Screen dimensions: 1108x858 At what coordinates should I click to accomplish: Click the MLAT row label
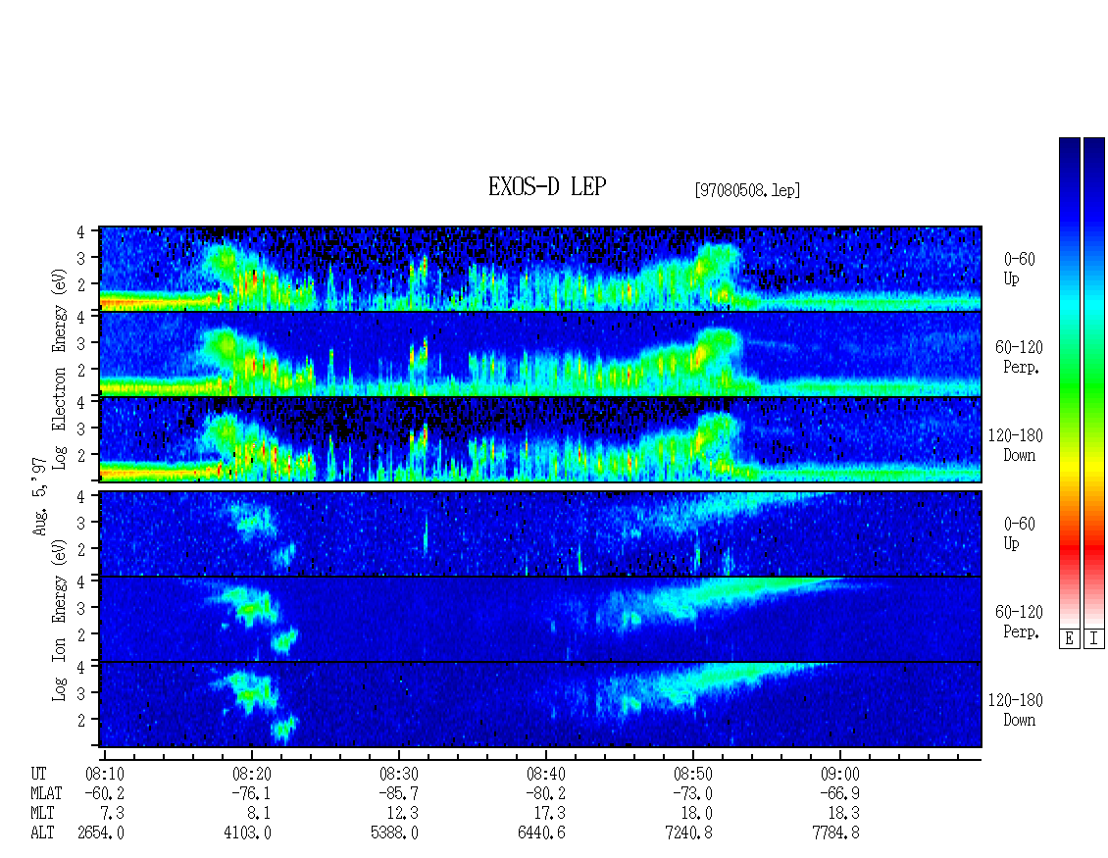(47, 793)
